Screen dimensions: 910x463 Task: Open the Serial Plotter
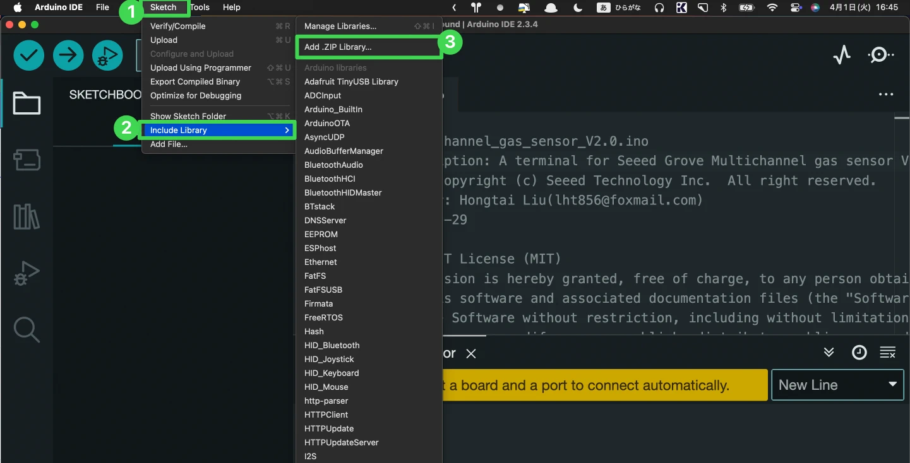click(842, 56)
